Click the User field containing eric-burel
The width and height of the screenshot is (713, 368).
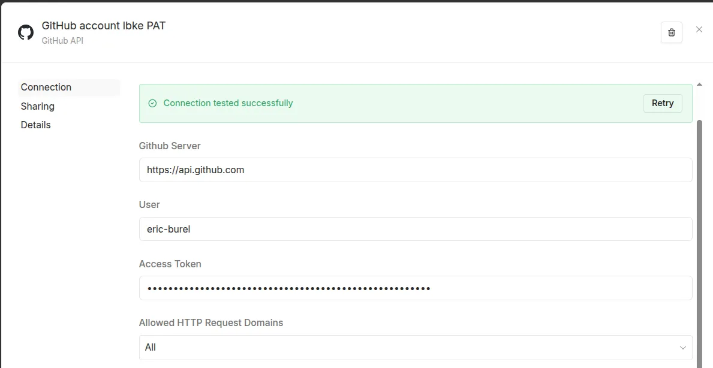[415, 229]
